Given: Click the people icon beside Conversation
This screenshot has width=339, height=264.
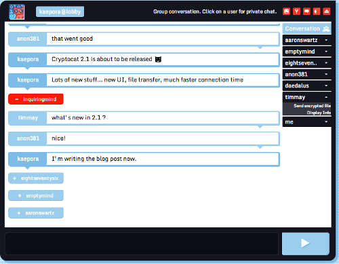Looking at the screenshot, I should (x=326, y=29).
